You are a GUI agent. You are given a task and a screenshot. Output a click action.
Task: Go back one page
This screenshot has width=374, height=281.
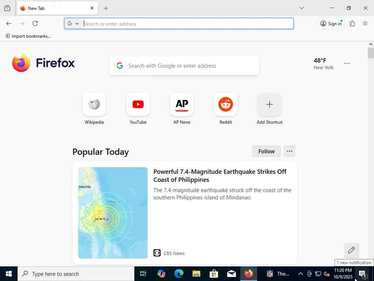tap(9, 23)
